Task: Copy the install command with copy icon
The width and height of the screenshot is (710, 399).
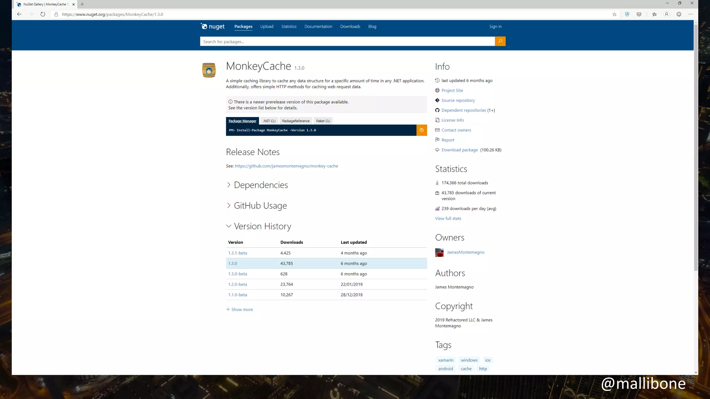Action: (422, 130)
